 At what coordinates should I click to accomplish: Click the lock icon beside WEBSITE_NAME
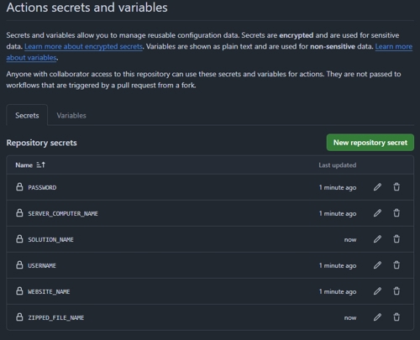pos(19,291)
